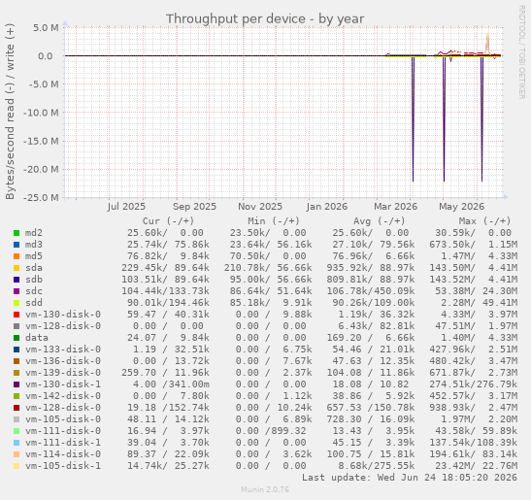Click the md2 green legend swatch
Viewport: 531px width, 500px height.
[x=17, y=233]
